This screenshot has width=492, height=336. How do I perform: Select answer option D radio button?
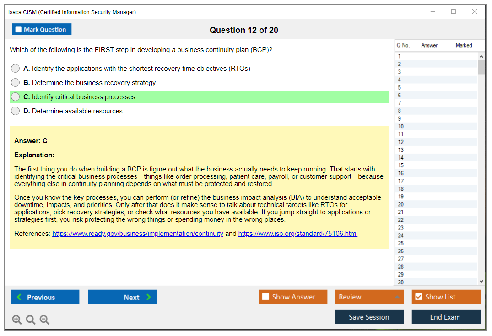tap(15, 111)
